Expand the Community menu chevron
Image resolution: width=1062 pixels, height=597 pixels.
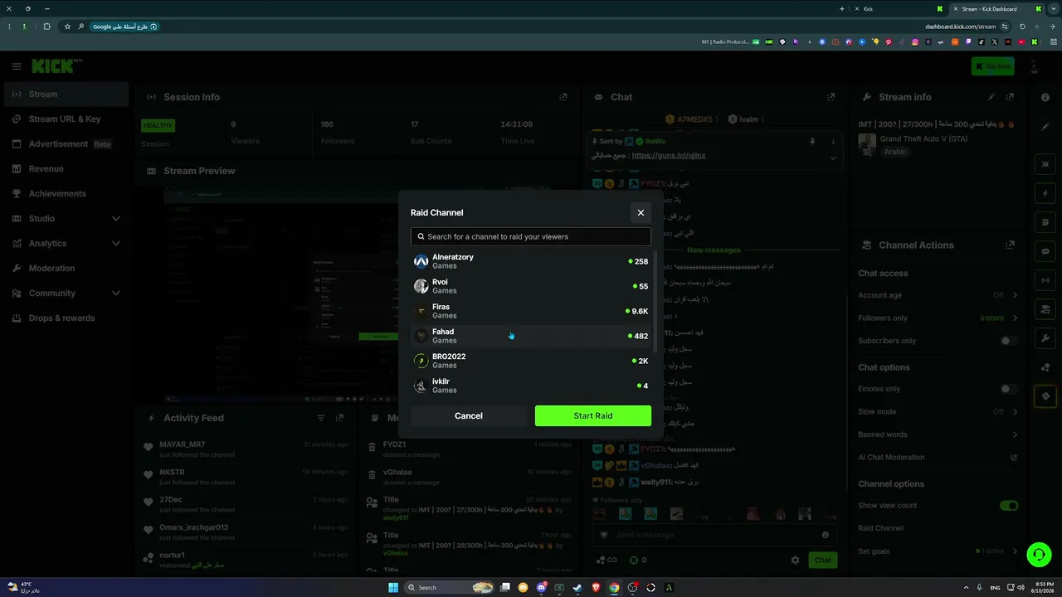click(x=116, y=293)
